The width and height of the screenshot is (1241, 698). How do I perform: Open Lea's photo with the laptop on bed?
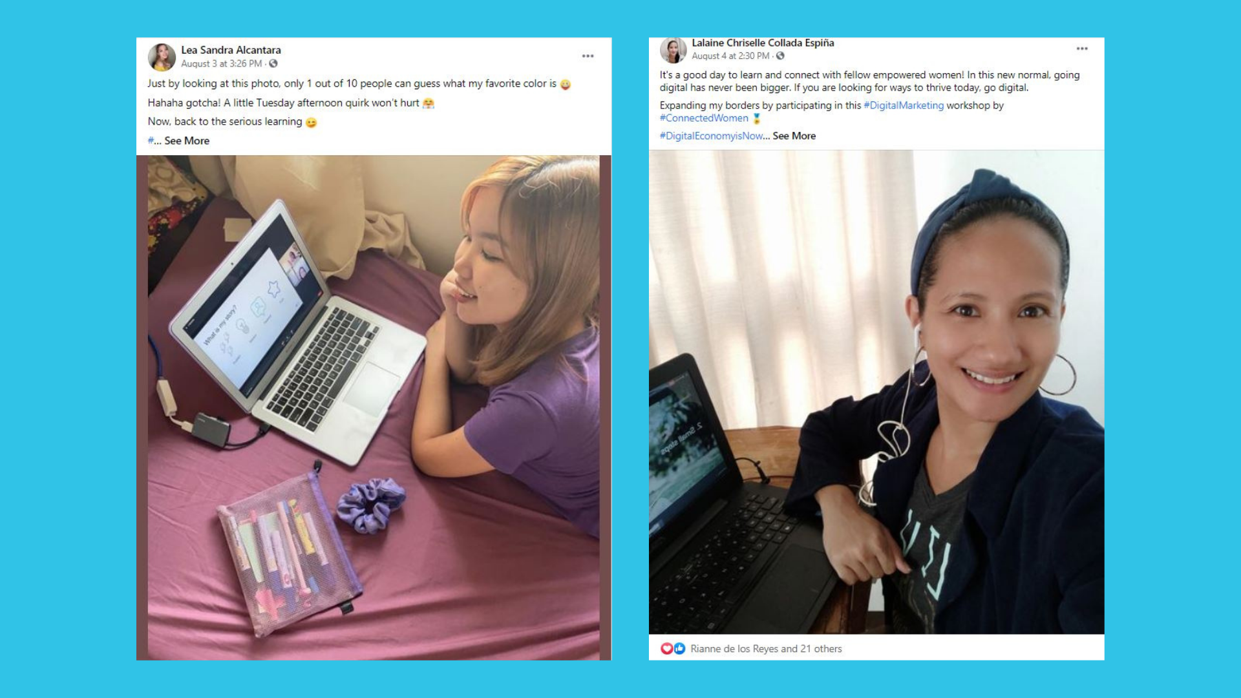click(x=374, y=407)
